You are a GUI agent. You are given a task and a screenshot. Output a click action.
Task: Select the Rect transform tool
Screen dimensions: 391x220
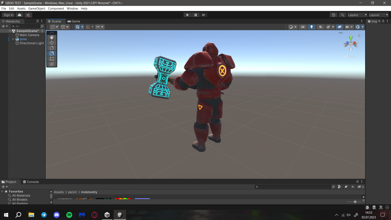pos(52,59)
